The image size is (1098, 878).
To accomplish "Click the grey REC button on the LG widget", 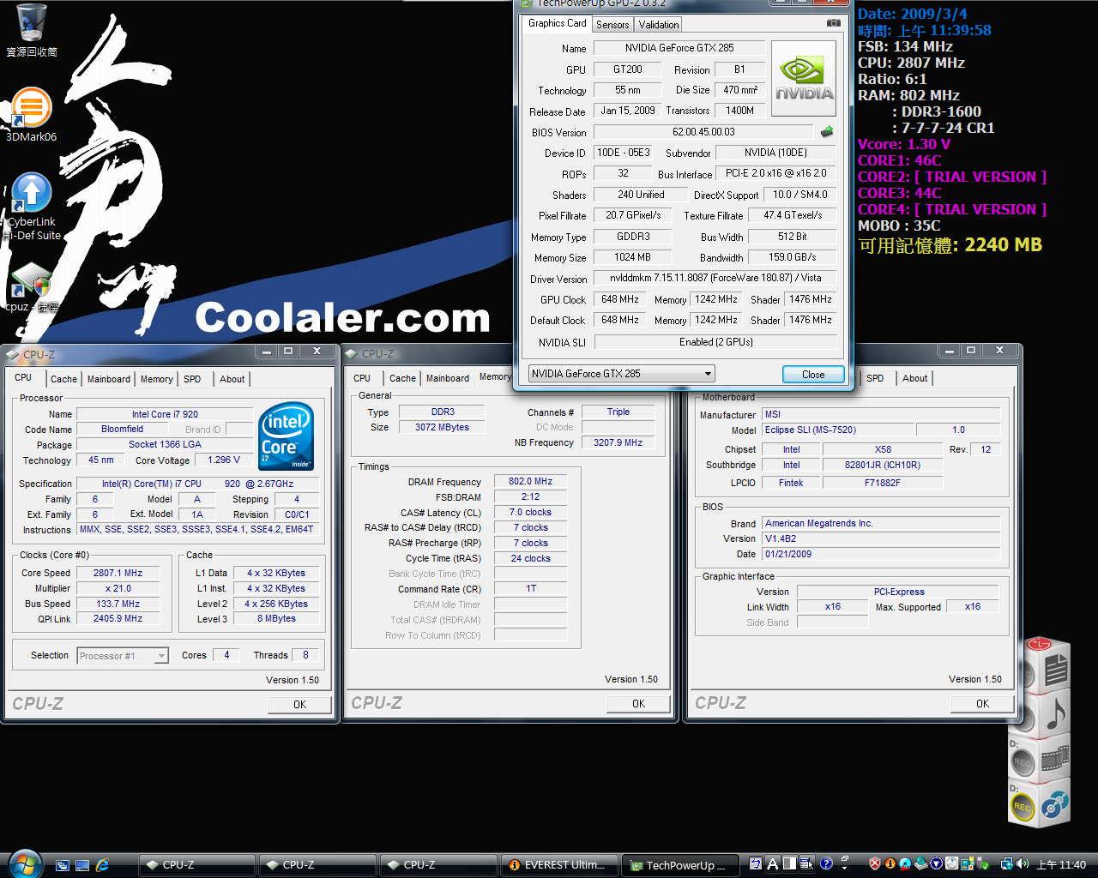I will pos(1023,761).
